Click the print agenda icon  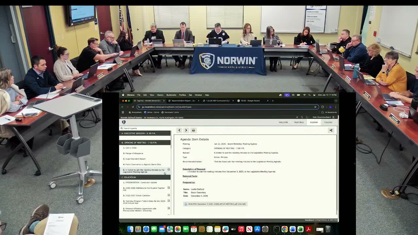coord(193,130)
